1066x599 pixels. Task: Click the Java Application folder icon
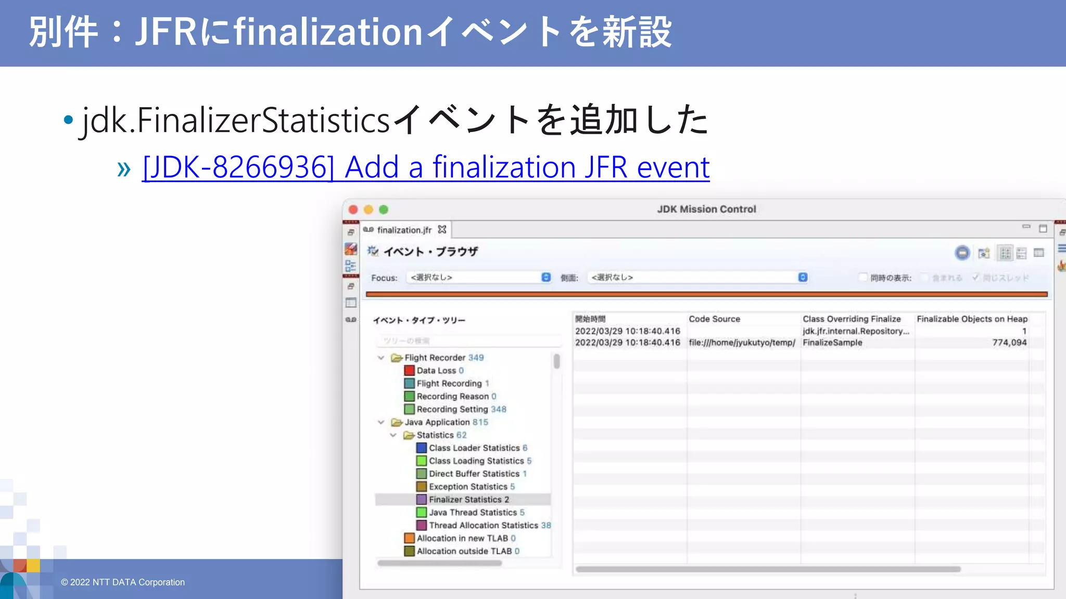pyautogui.click(x=397, y=422)
